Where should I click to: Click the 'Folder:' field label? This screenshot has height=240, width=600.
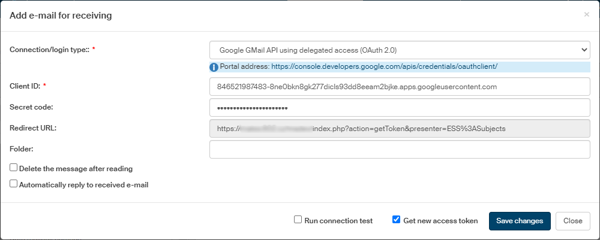[x=21, y=148]
